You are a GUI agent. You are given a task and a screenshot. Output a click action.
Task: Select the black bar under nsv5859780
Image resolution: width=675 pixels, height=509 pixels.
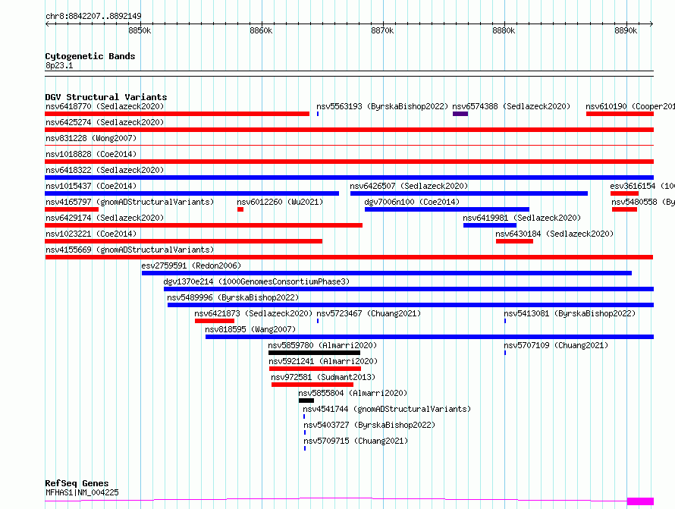(x=314, y=353)
